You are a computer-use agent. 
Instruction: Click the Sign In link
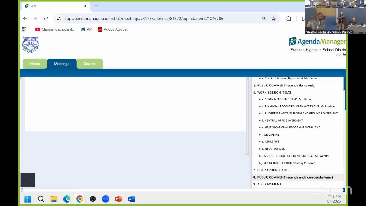[341, 54]
